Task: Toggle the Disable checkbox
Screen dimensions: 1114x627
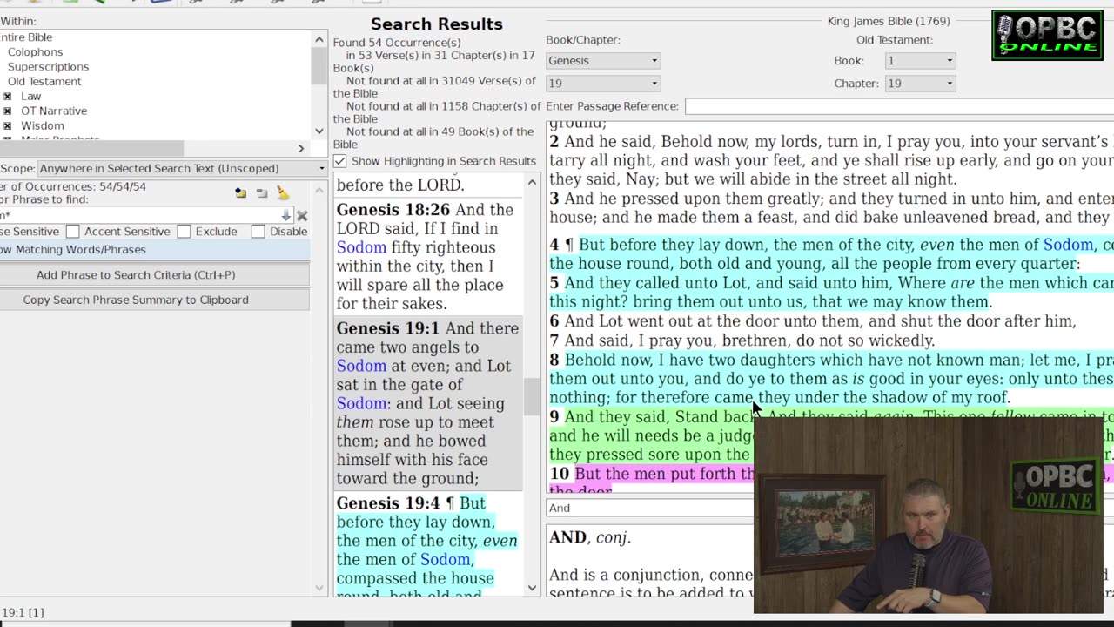Action: tap(258, 231)
